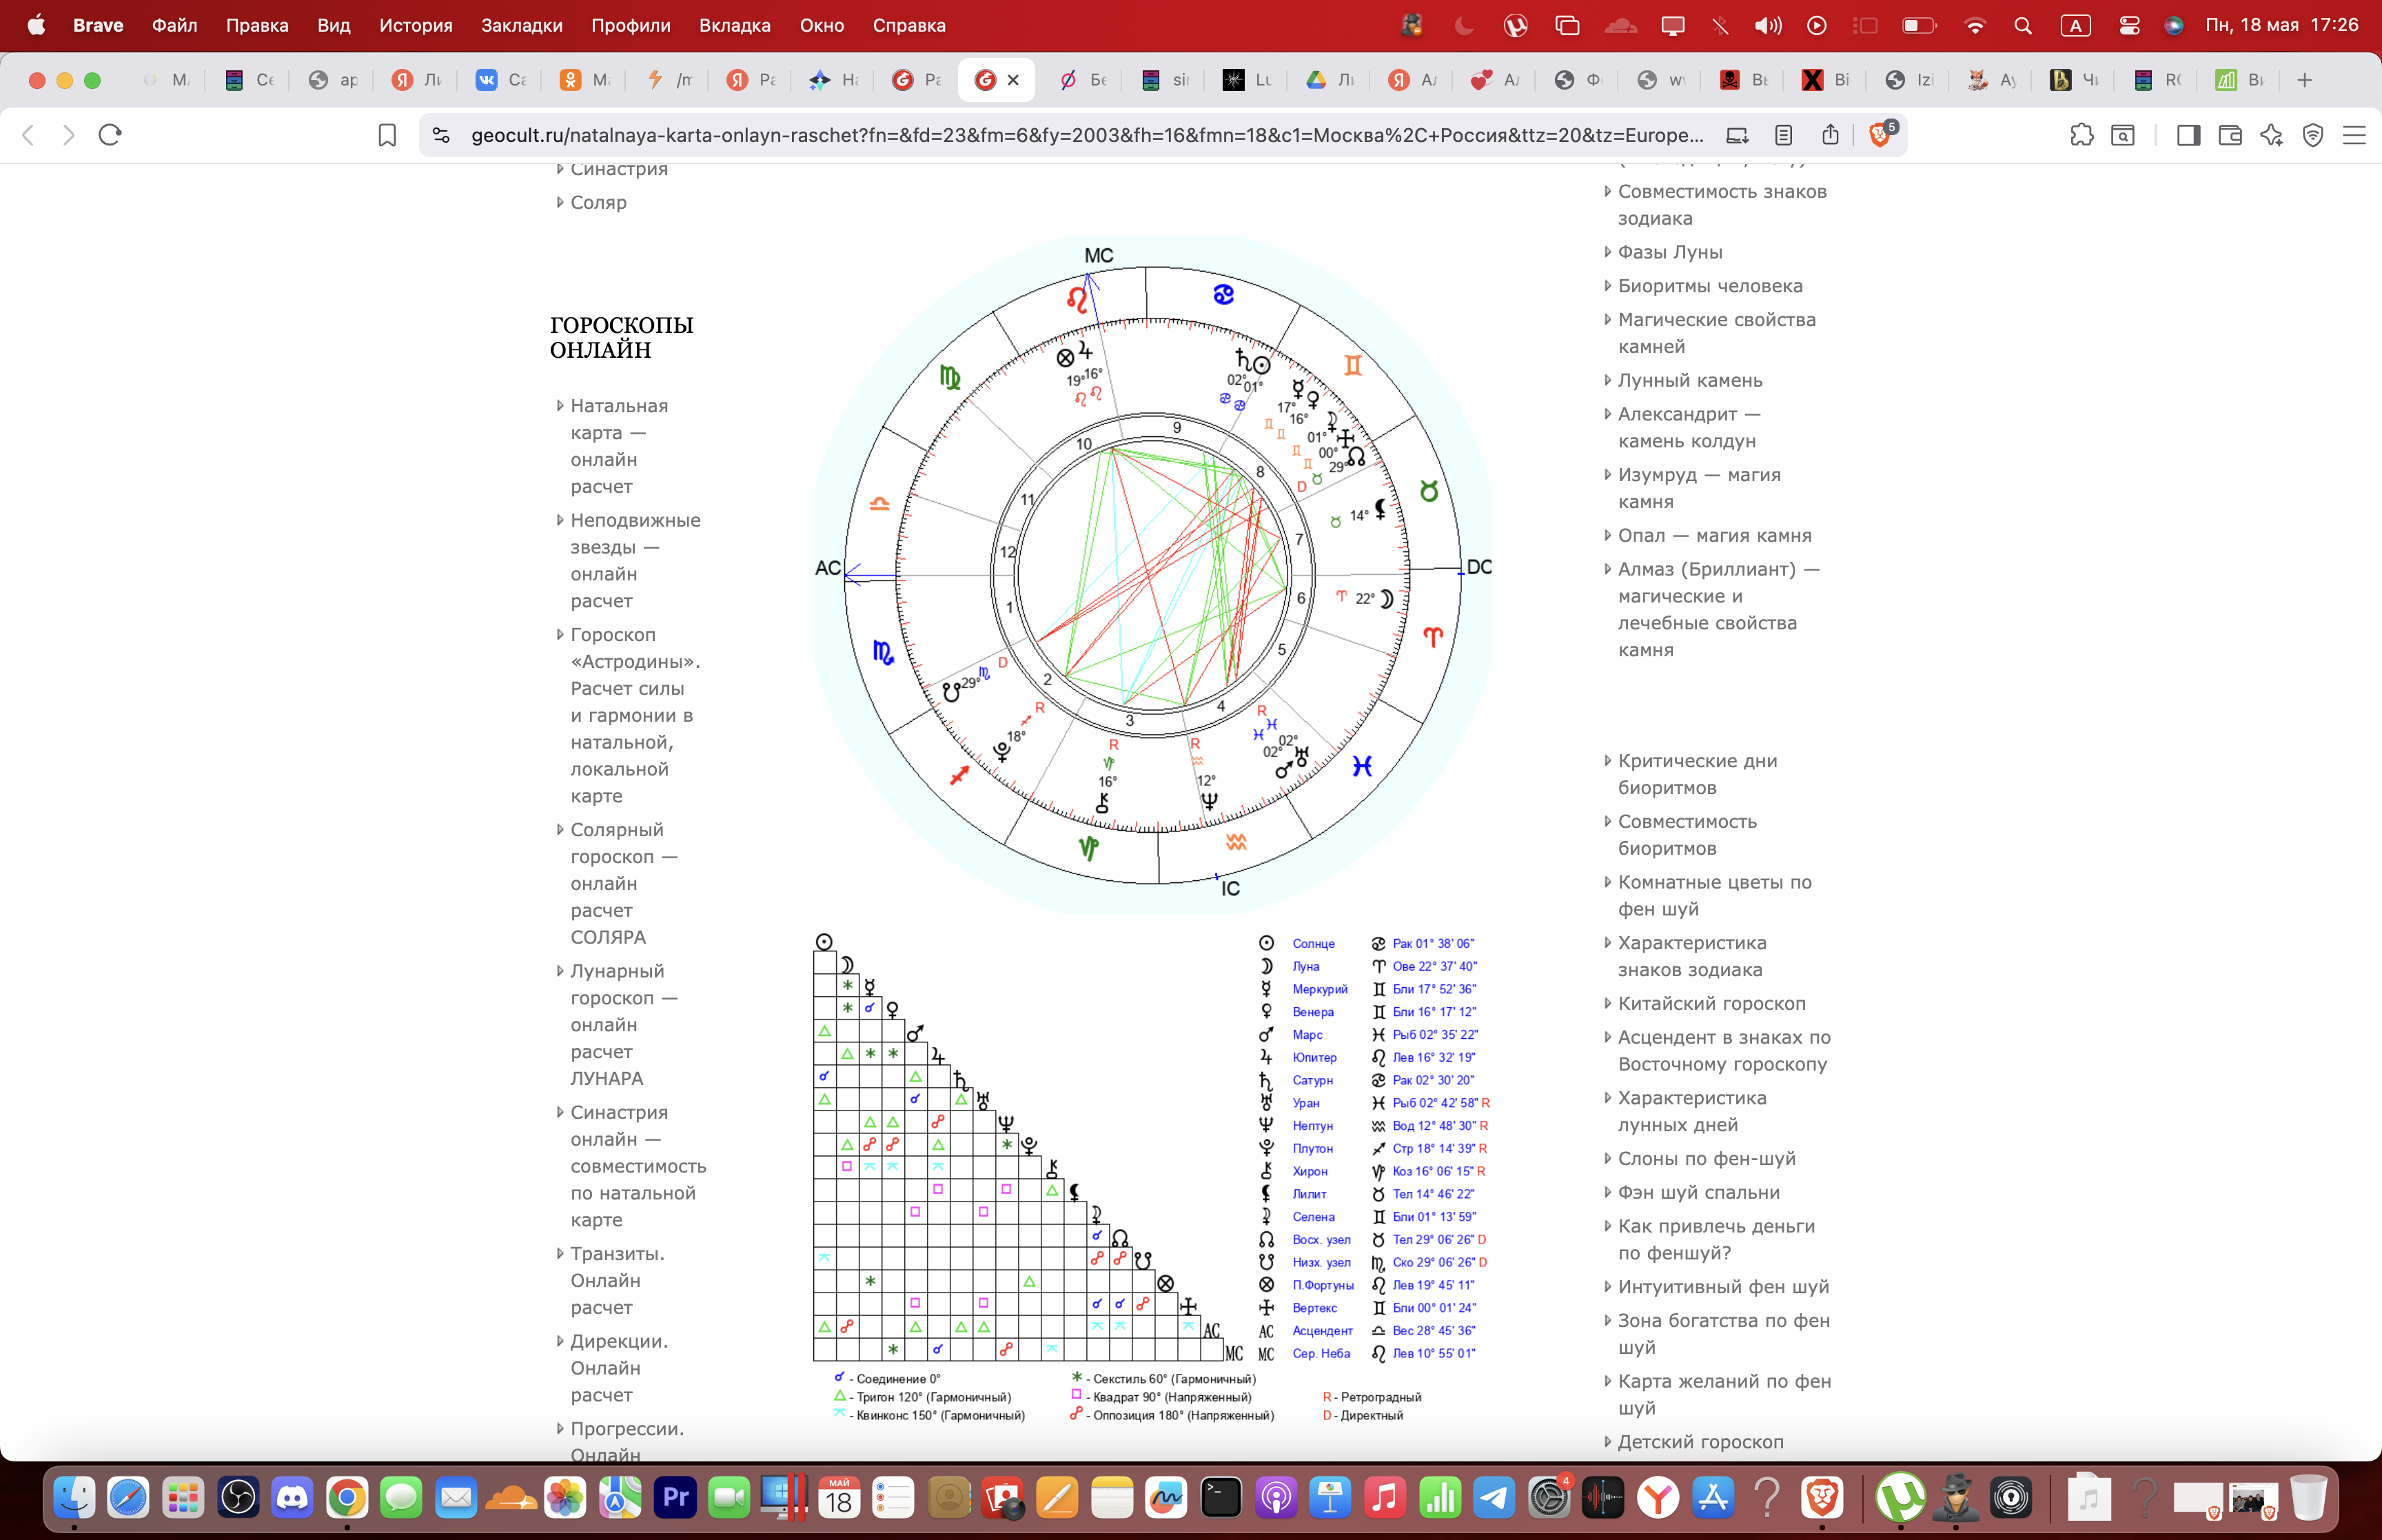Viewport: 2382px width, 1540px height.
Task: Open the tab search icon in toolbar
Action: [x=2123, y=135]
